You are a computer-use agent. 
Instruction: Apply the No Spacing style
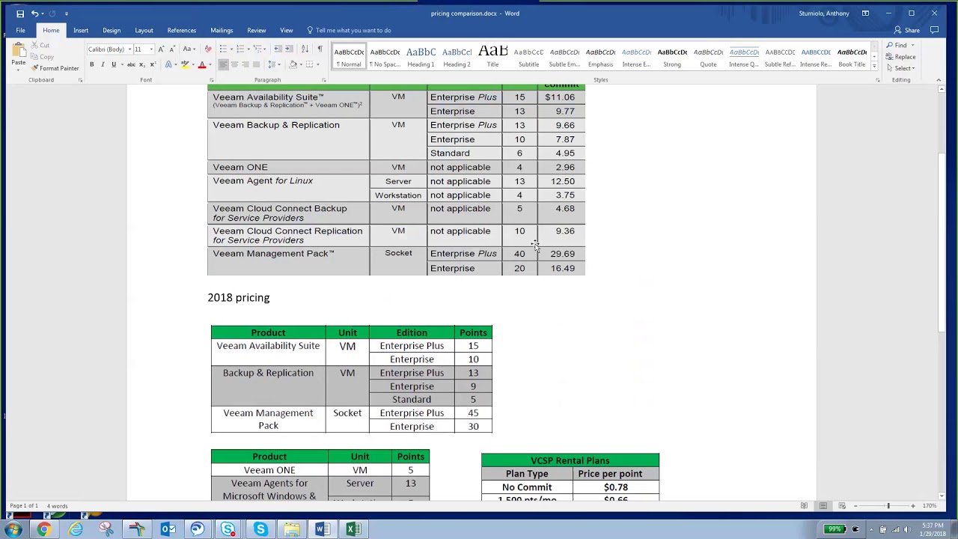tap(385, 57)
